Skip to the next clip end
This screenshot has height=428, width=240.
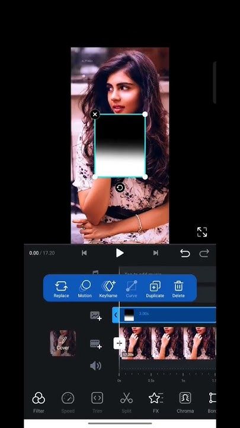pyautogui.click(x=155, y=253)
